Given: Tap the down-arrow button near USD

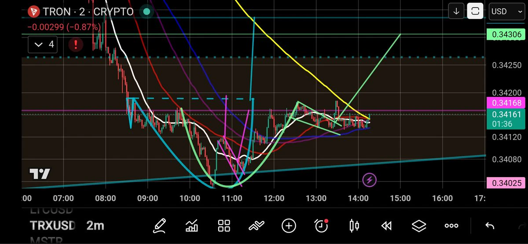Looking at the screenshot, I should (x=456, y=11).
